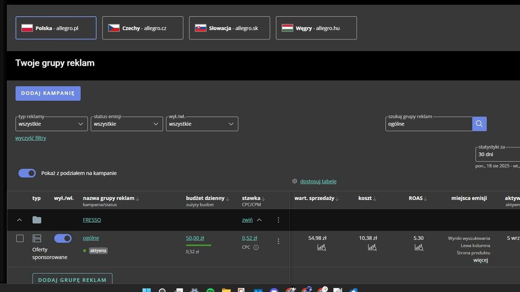Screen dimensions: 520x292
Task: Switch to Węgry allegro.hu tab
Action: click(x=316, y=28)
